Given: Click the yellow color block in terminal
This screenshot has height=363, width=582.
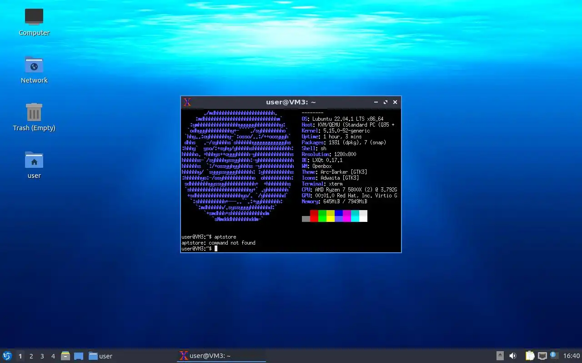Looking at the screenshot, I should click(x=331, y=216).
